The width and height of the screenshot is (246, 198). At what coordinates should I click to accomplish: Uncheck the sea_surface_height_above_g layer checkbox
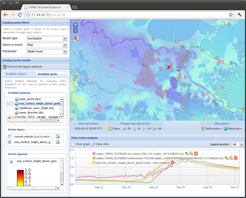(x=10, y=142)
